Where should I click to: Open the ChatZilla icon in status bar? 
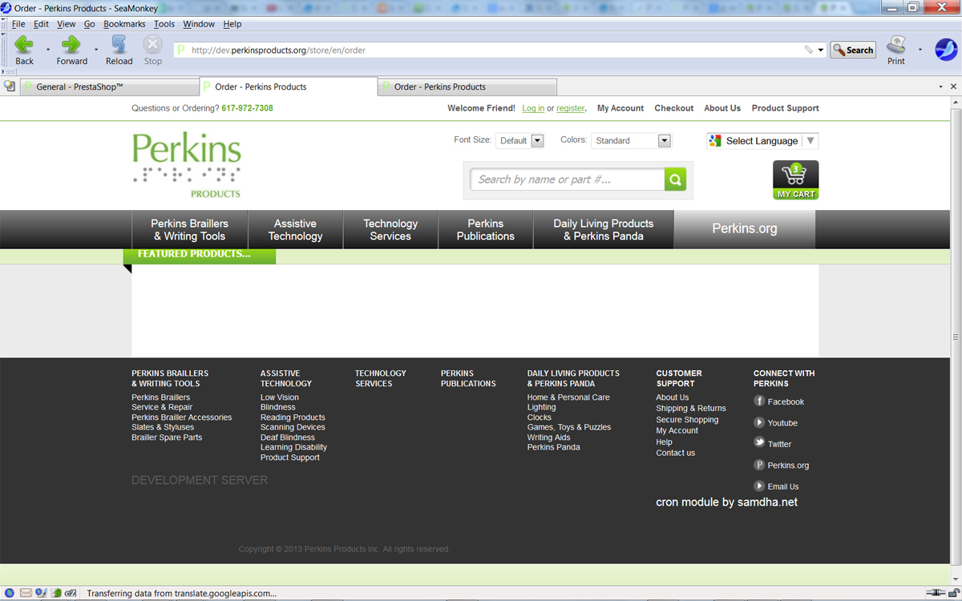[71, 593]
